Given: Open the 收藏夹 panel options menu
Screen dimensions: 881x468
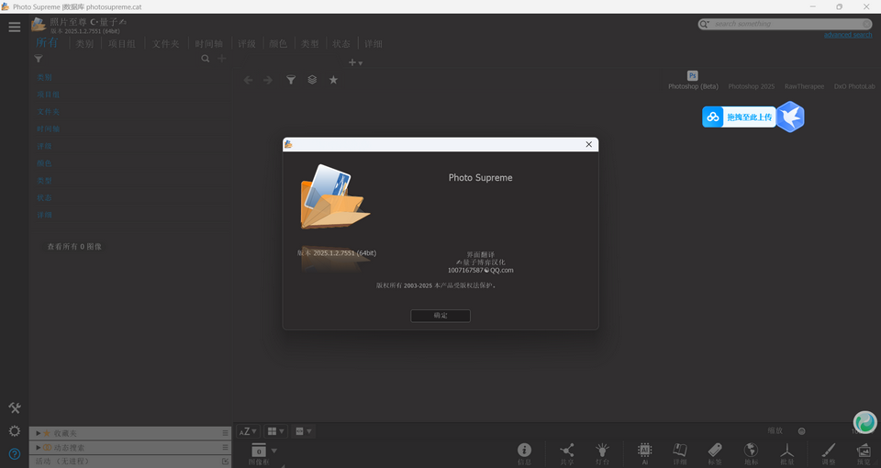Looking at the screenshot, I should point(226,433).
